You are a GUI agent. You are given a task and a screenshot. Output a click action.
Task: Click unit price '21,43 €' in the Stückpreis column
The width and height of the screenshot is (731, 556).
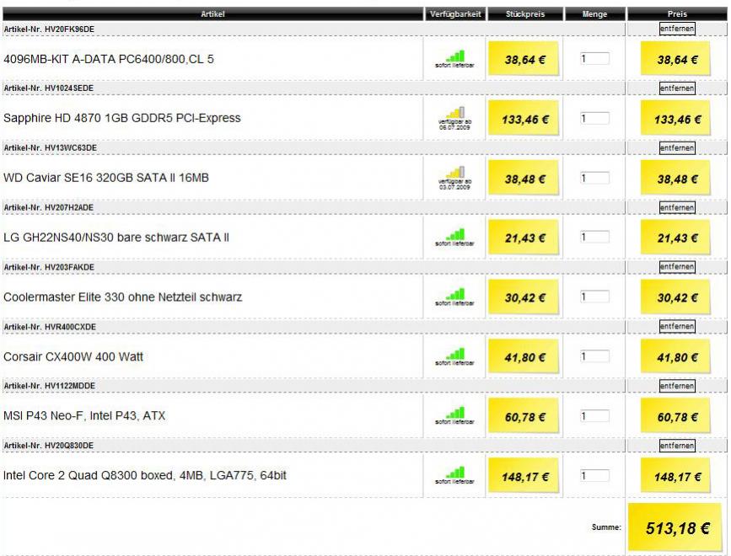pyautogui.click(x=524, y=238)
